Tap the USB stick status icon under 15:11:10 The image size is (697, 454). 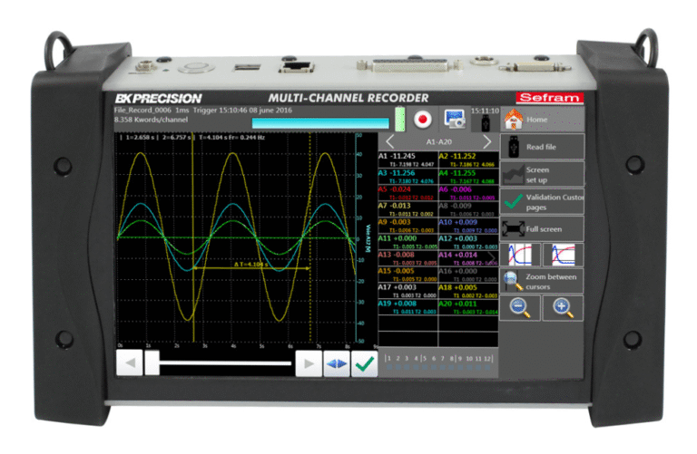coord(486,123)
